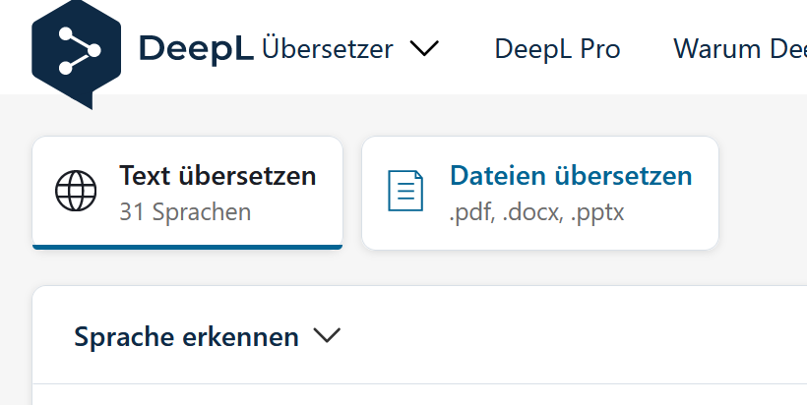
Task: Click the "31 Sprachen" subtitle text
Action: (x=185, y=211)
